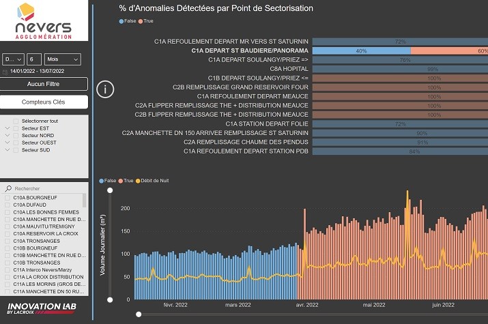The height and width of the screenshot is (324, 488).
Task: Open the Mois period dropdown
Action: click(63, 59)
